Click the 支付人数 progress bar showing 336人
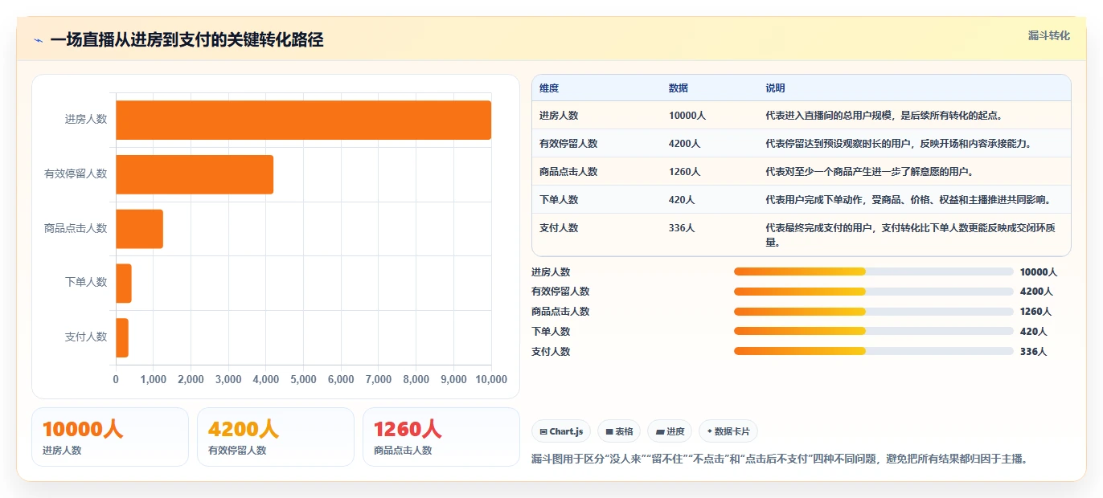This screenshot has height=498, width=1103. [x=873, y=351]
